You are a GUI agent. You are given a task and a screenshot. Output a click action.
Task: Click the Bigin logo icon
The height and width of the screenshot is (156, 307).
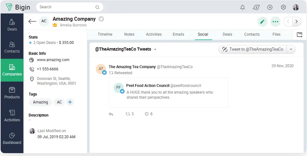pos(9,7)
